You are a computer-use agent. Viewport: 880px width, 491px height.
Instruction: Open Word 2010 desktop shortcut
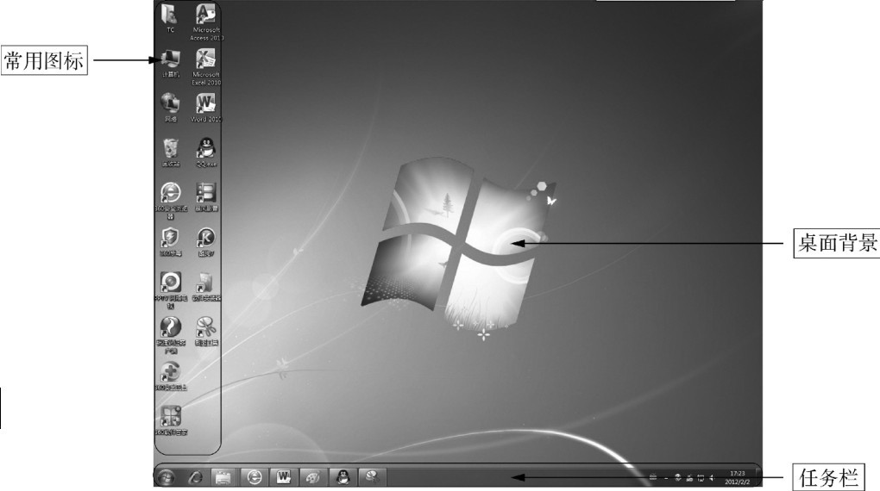pyautogui.click(x=206, y=107)
